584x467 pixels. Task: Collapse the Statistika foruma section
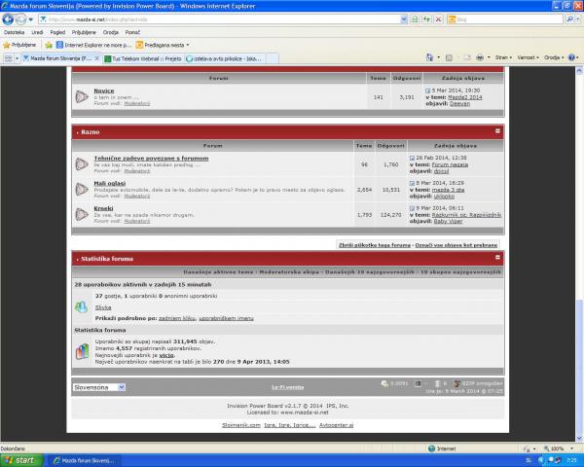click(x=497, y=259)
